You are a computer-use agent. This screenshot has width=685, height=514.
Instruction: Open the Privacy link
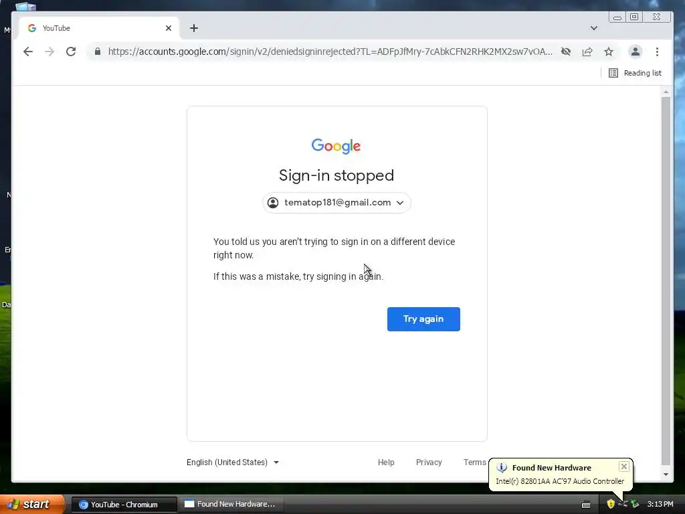point(429,462)
